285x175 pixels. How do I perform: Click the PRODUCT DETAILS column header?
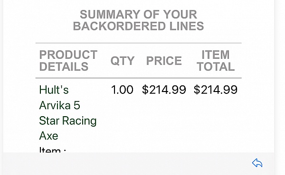point(68,60)
